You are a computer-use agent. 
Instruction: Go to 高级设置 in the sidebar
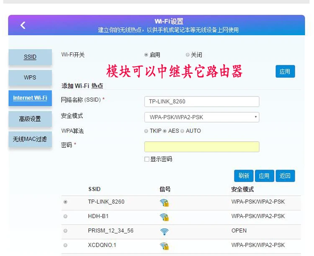pos(30,119)
